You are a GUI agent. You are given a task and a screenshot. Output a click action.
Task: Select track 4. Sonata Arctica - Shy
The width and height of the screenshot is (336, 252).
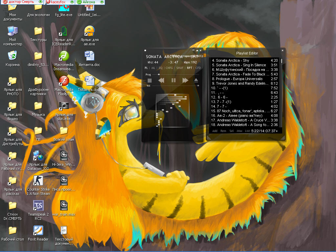click(244, 60)
